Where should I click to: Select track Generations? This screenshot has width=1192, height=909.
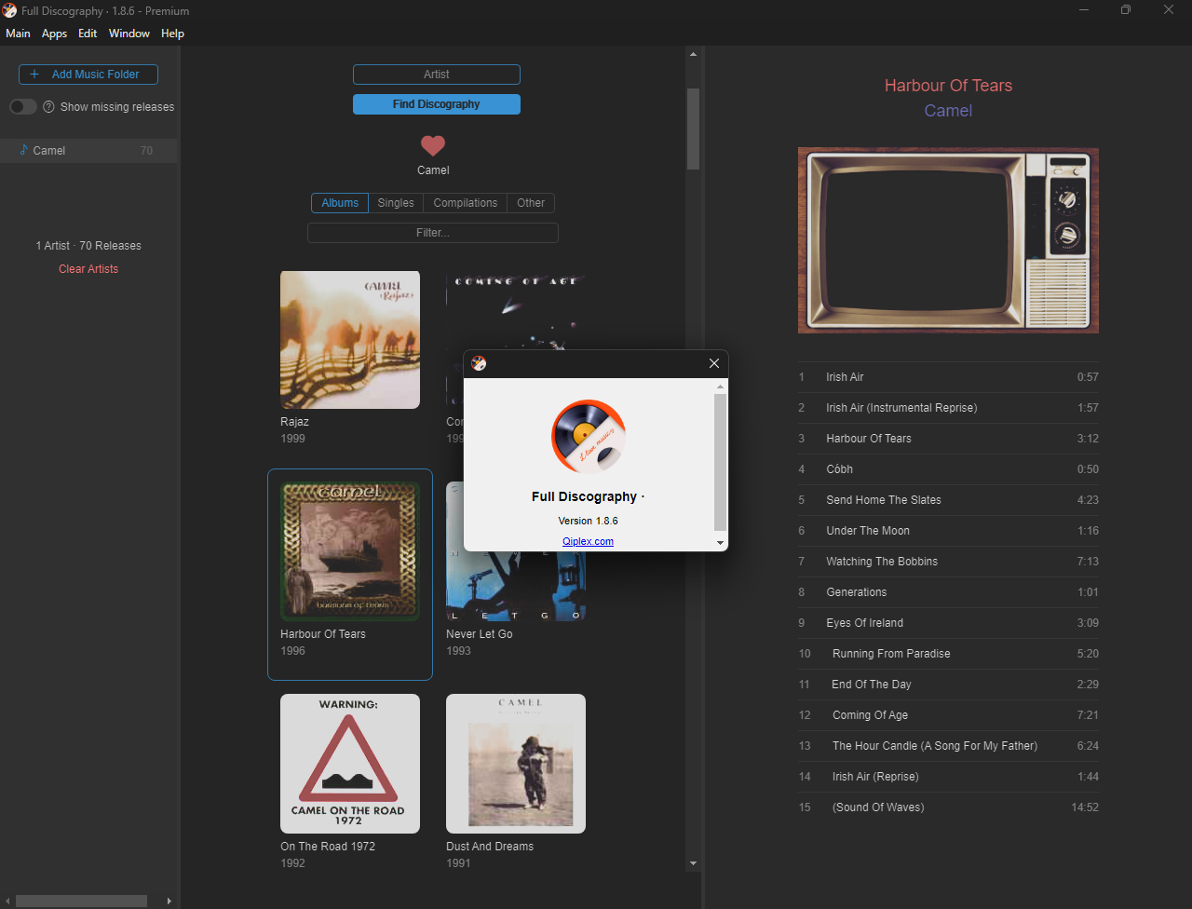(948, 592)
